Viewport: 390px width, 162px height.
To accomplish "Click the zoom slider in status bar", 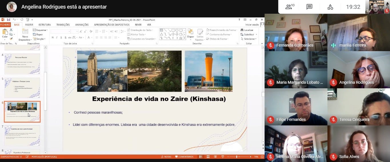I will coord(237,157).
